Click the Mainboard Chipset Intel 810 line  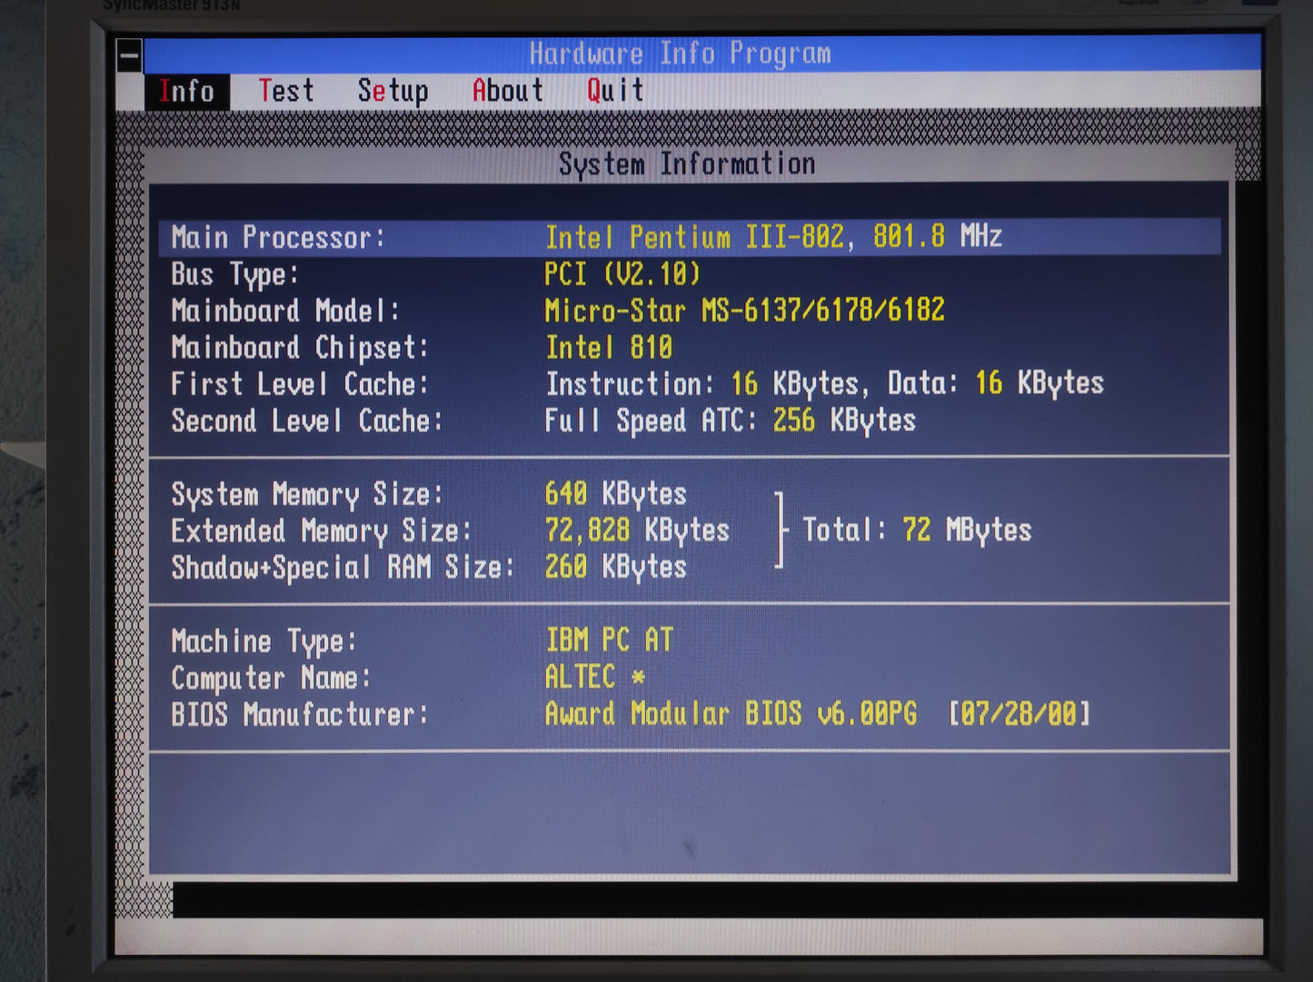[x=423, y=348]
